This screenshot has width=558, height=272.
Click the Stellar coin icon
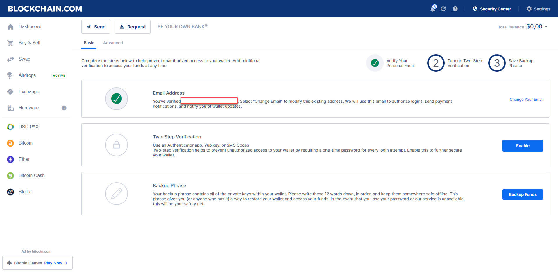point(10,192)
